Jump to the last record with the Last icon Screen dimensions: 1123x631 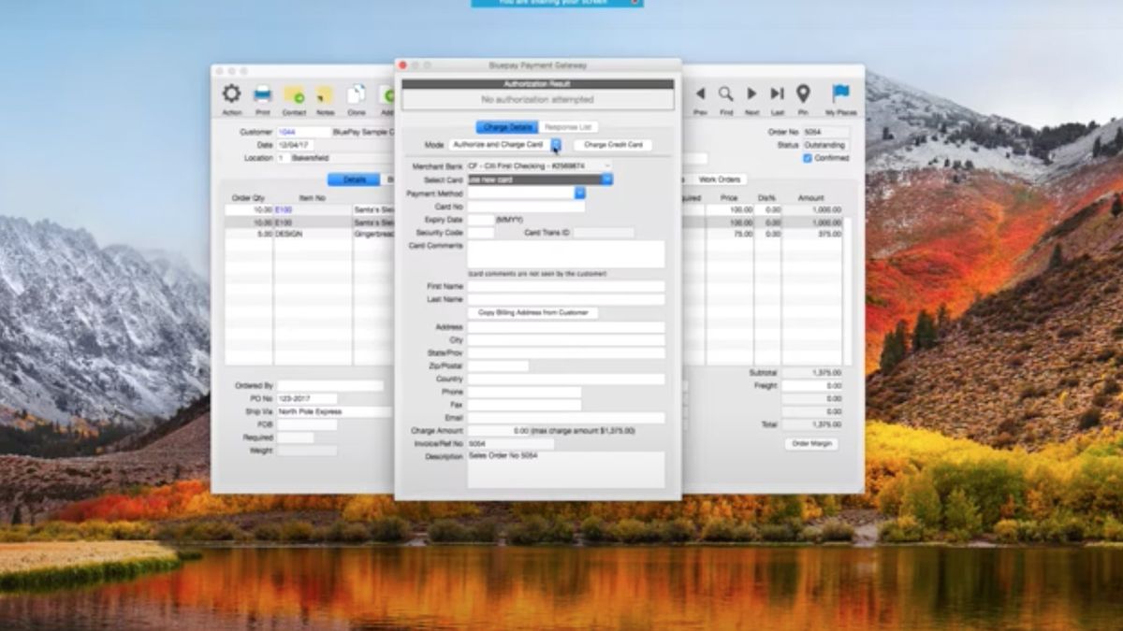[776, 93]
